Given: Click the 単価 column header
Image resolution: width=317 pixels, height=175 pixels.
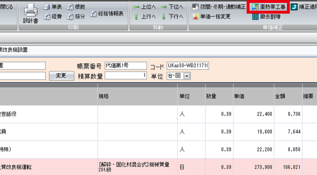Looking at the screenshot, I should click(x=253, y=96).
